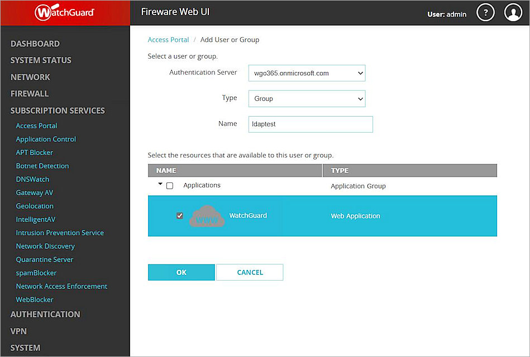Check the Applications group checkbox
The height and width of the screenshot is (357, 530).
(x=170, y=185)
